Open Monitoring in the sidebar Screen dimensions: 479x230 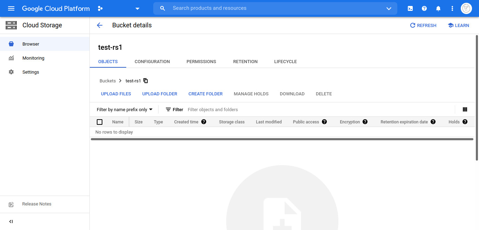[x=45, y=58]
